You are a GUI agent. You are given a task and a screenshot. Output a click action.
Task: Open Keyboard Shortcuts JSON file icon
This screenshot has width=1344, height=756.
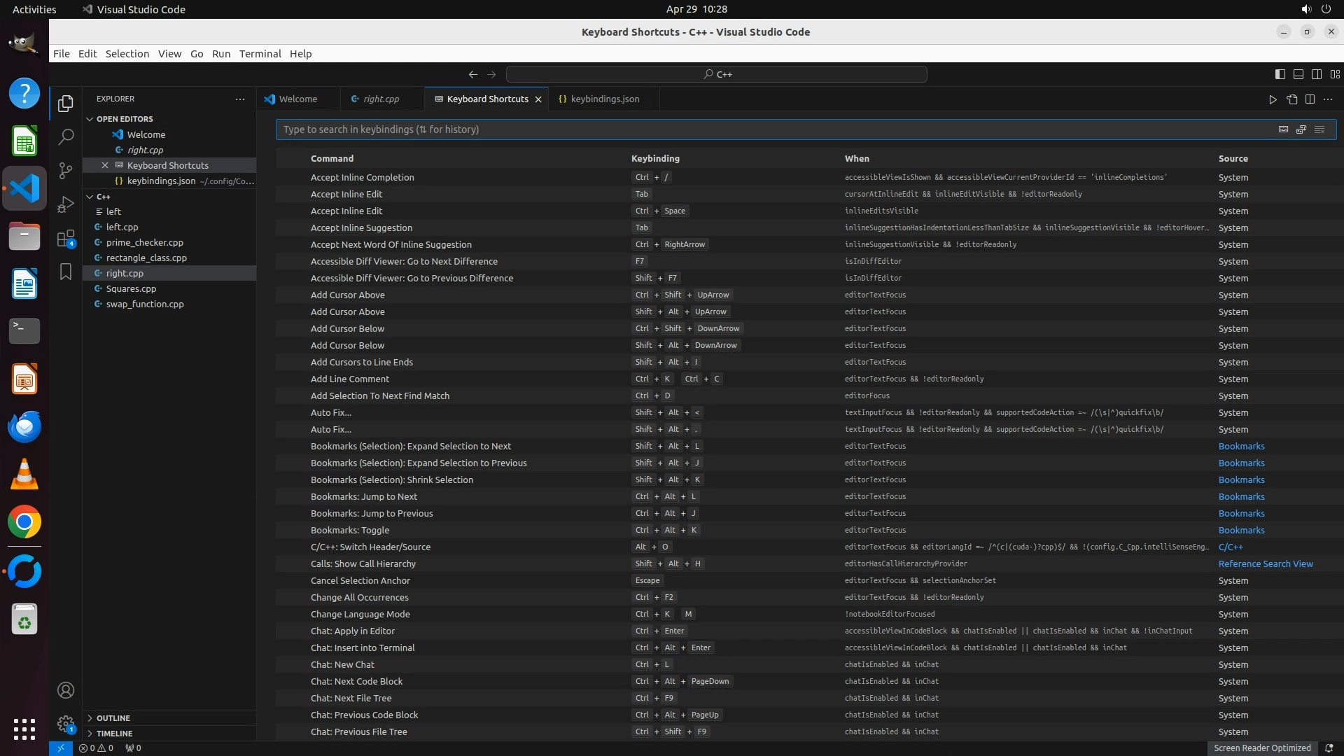pyautogui.click(x=1291, y=99)
